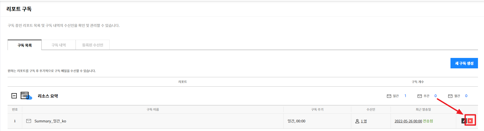Collapse the 리소스 요약 report section
484x131 pixels.
(x=14, y=96)
